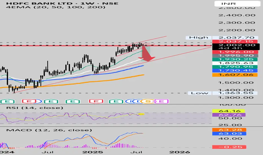
Task: Click the yellow 64.16 RSI value tag
Action: click(229, 111)
